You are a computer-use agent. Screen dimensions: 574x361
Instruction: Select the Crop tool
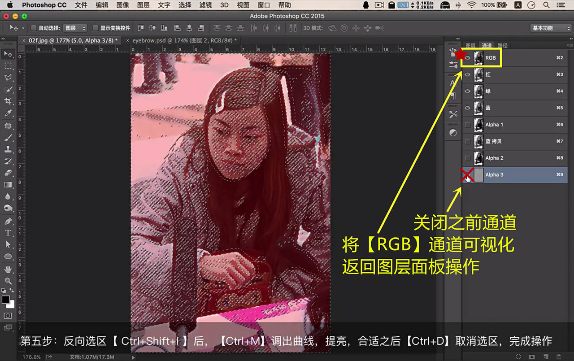pos(8,101)
